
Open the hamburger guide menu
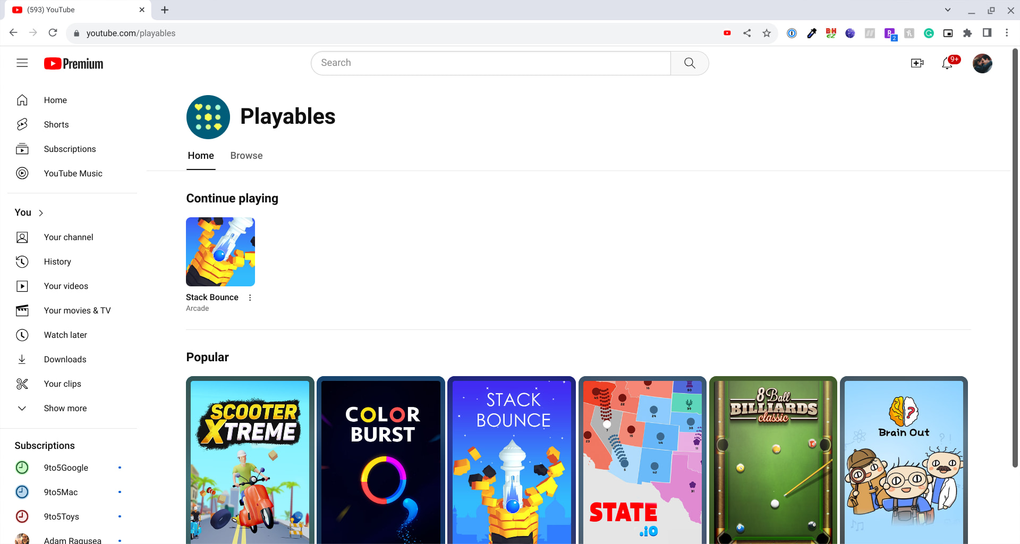tap(22, 63)
